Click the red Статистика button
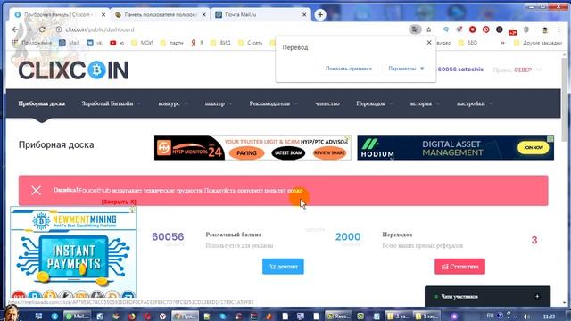Viewport: 571px width, 321px height. [459, 267]
